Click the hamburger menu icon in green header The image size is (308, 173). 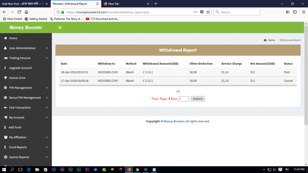tap(60, 28)
